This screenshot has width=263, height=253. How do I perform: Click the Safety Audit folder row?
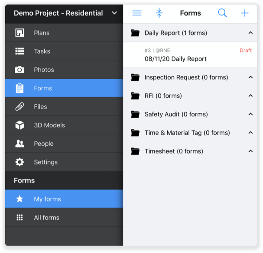(176, 115)
